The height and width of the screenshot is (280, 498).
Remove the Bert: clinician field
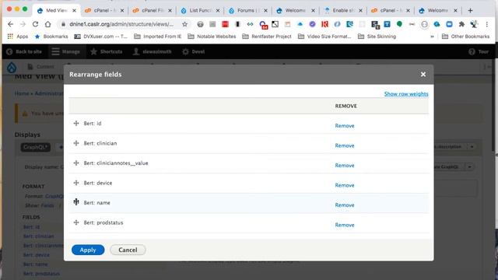345,145
